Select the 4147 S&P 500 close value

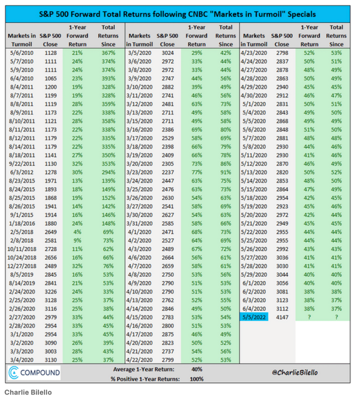click(x=281, y=317)
